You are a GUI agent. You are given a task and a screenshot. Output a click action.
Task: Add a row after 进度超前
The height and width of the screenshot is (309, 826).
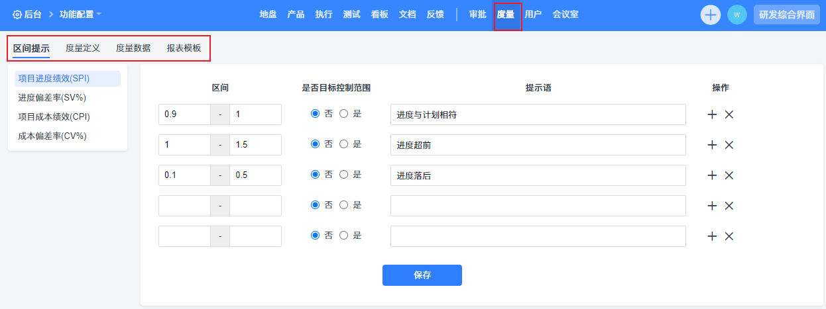(x=712, y=145)
